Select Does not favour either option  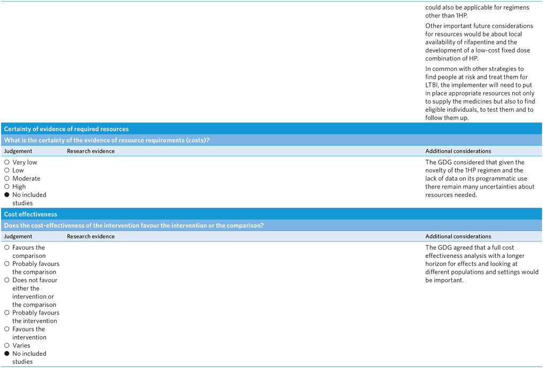point(6,280)
